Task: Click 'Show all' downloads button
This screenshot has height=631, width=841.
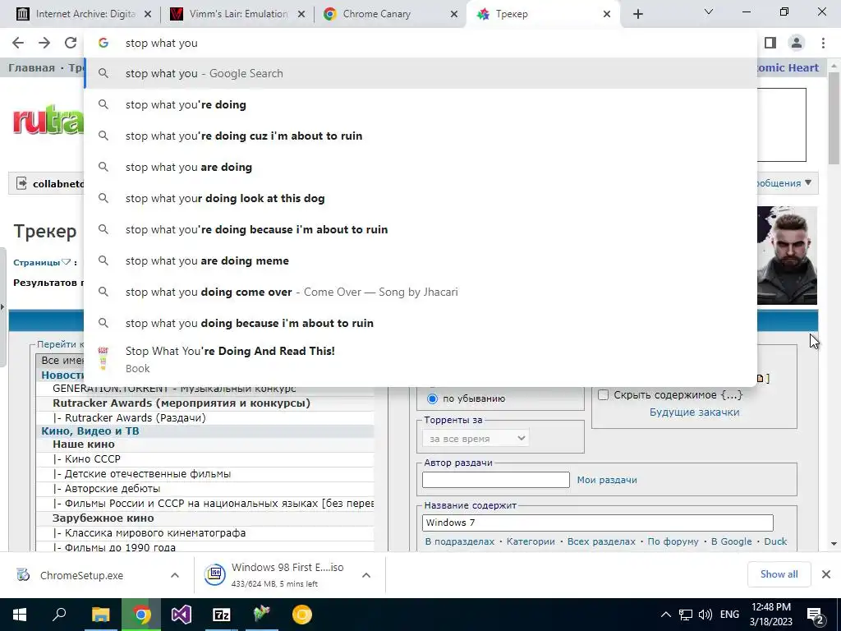Action: 779,574
